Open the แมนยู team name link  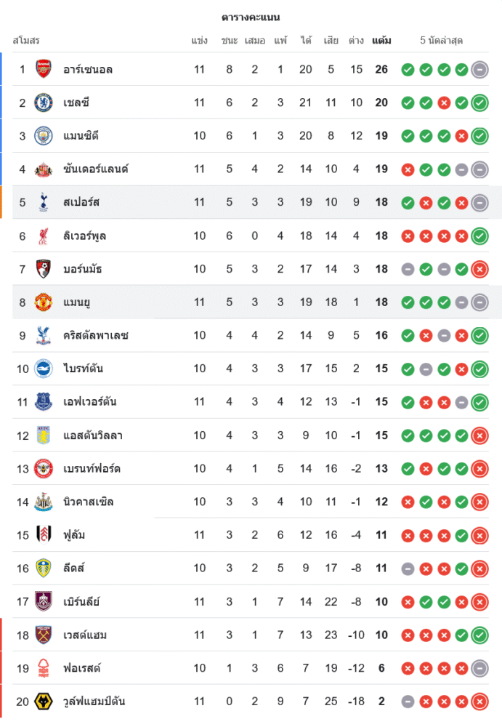click(x=76, y=302)
